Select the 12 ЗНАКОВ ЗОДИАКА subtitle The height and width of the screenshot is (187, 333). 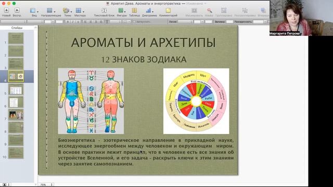(144, 59)
